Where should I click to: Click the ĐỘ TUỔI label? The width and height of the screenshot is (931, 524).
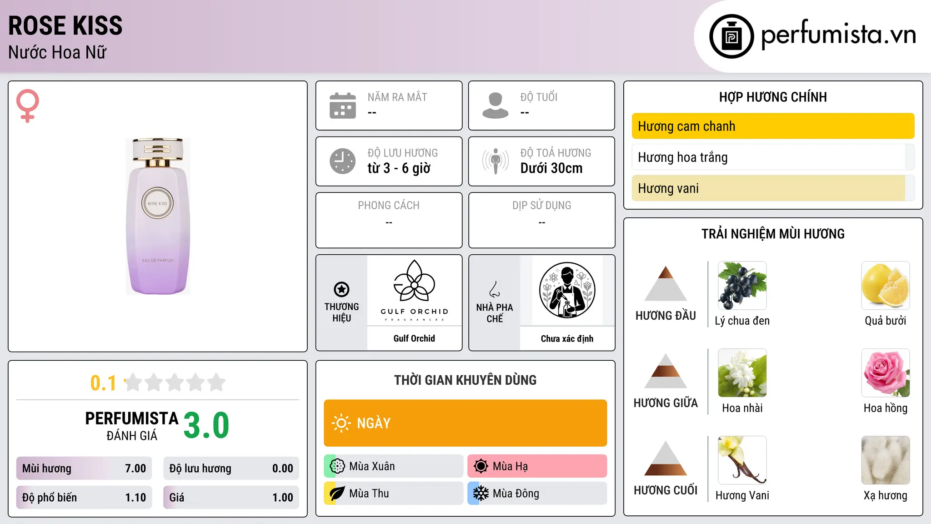tap(539, 97)
